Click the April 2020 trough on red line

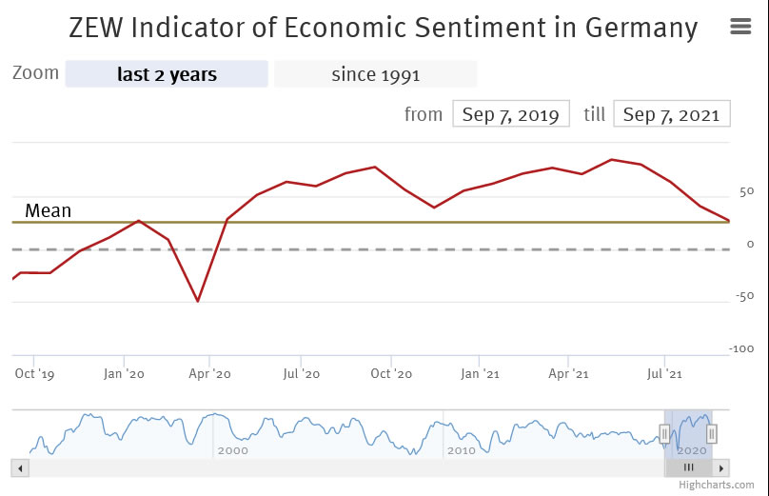198,301
